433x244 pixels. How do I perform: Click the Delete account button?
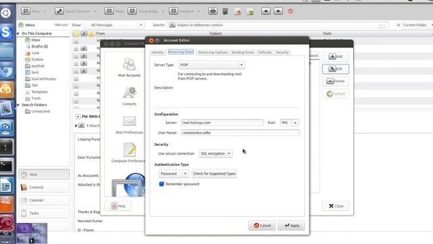336,81
